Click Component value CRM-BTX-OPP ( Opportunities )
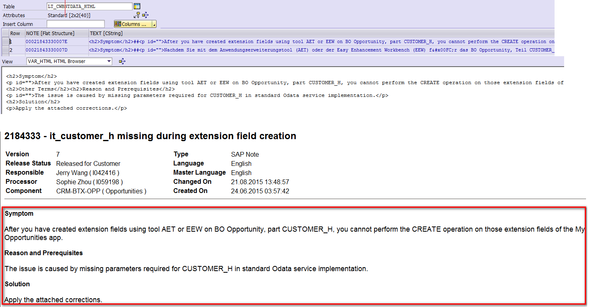The width and height of the screenshot is (594, 307). 101,191
